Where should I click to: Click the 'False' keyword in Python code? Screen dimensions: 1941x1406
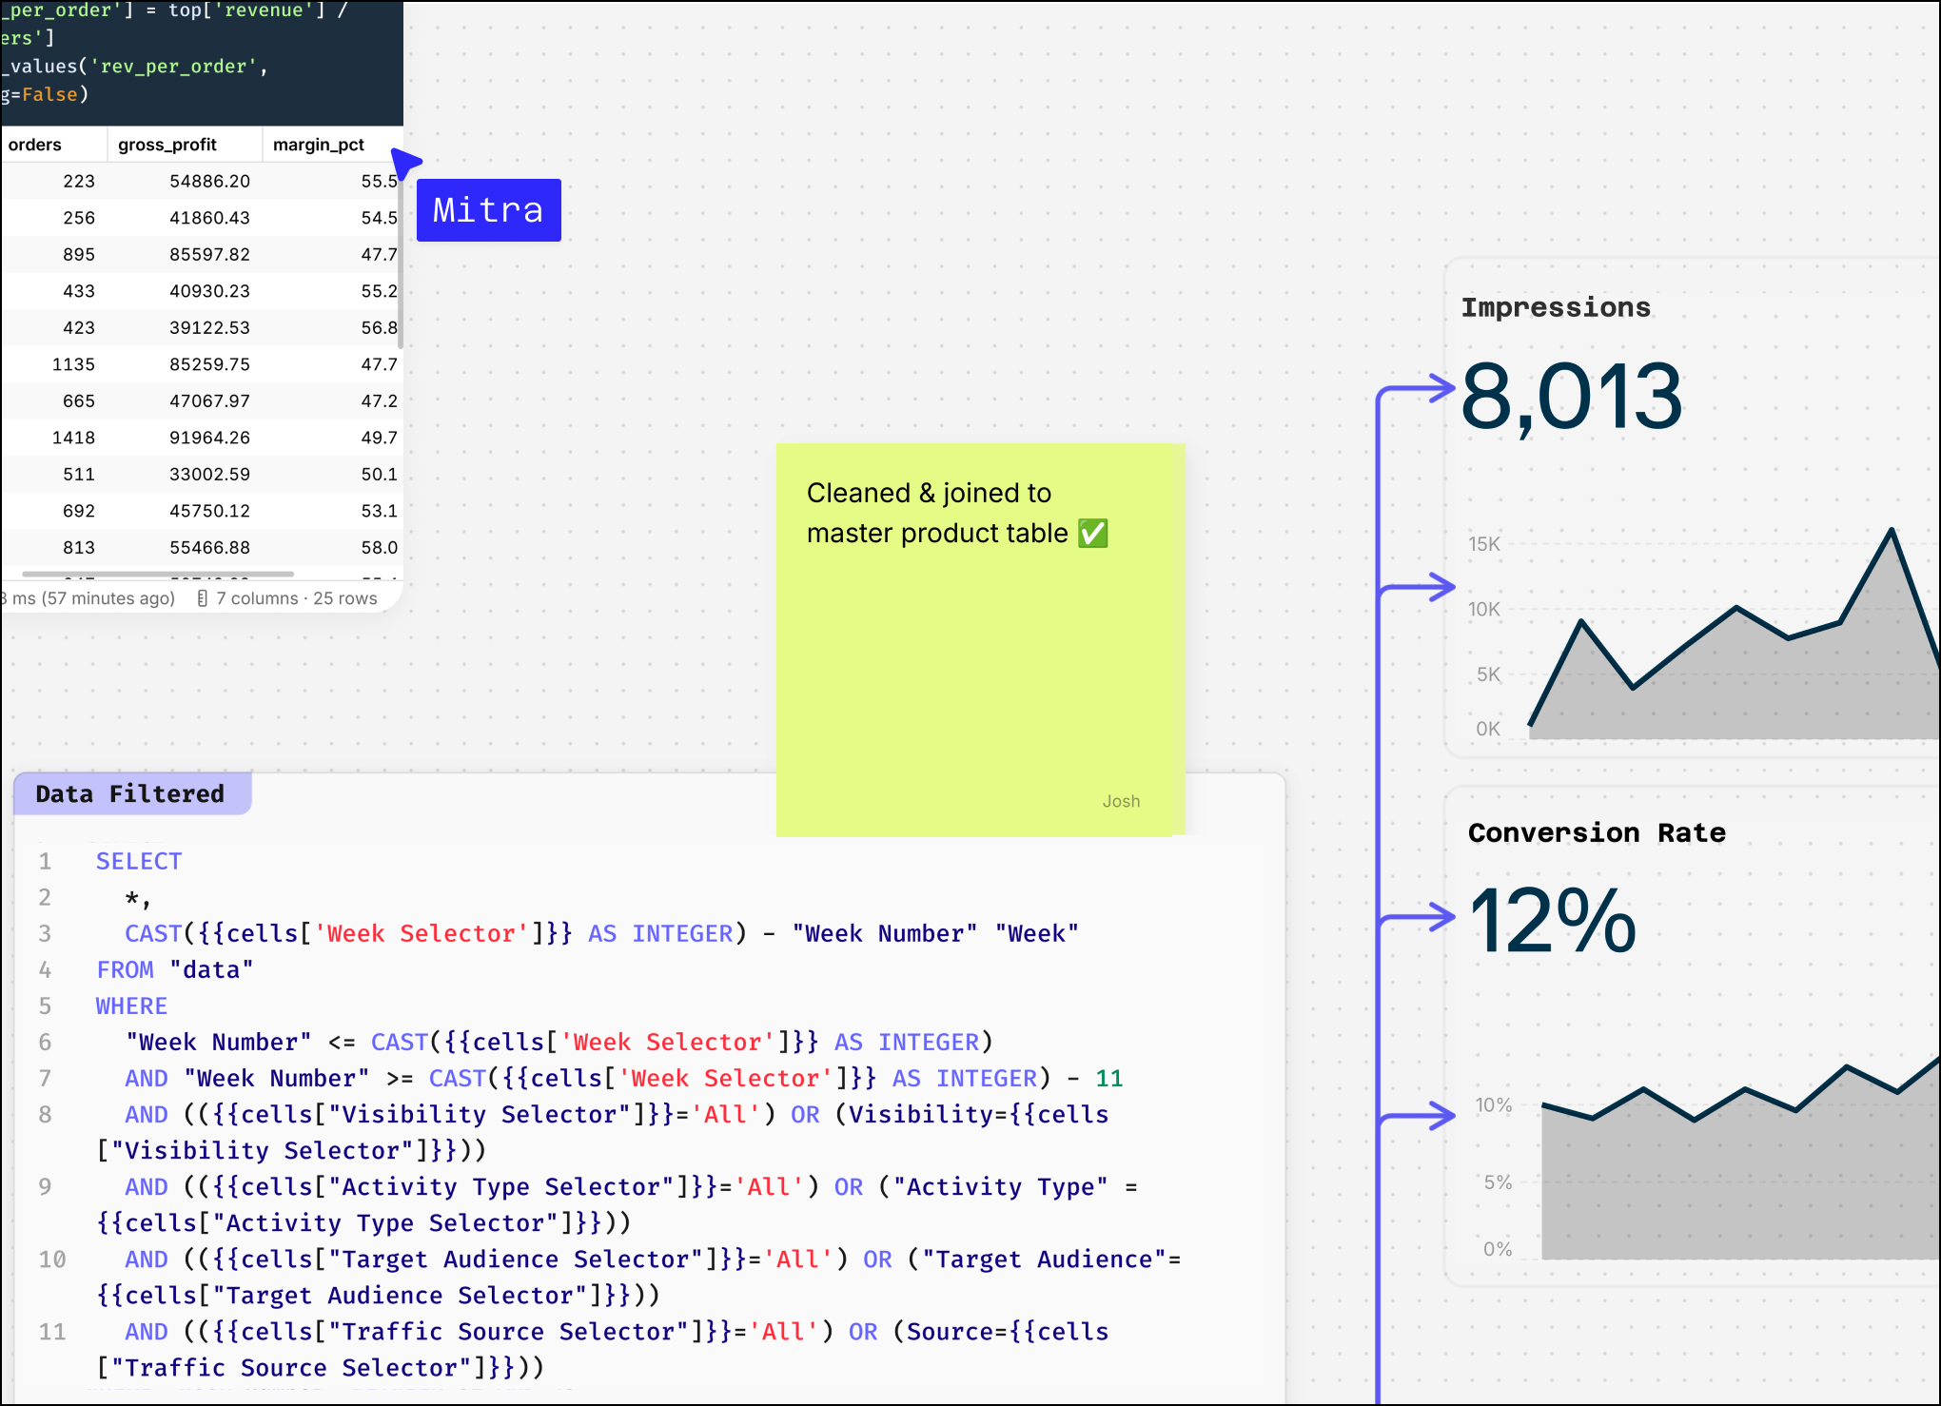point(50,94)
